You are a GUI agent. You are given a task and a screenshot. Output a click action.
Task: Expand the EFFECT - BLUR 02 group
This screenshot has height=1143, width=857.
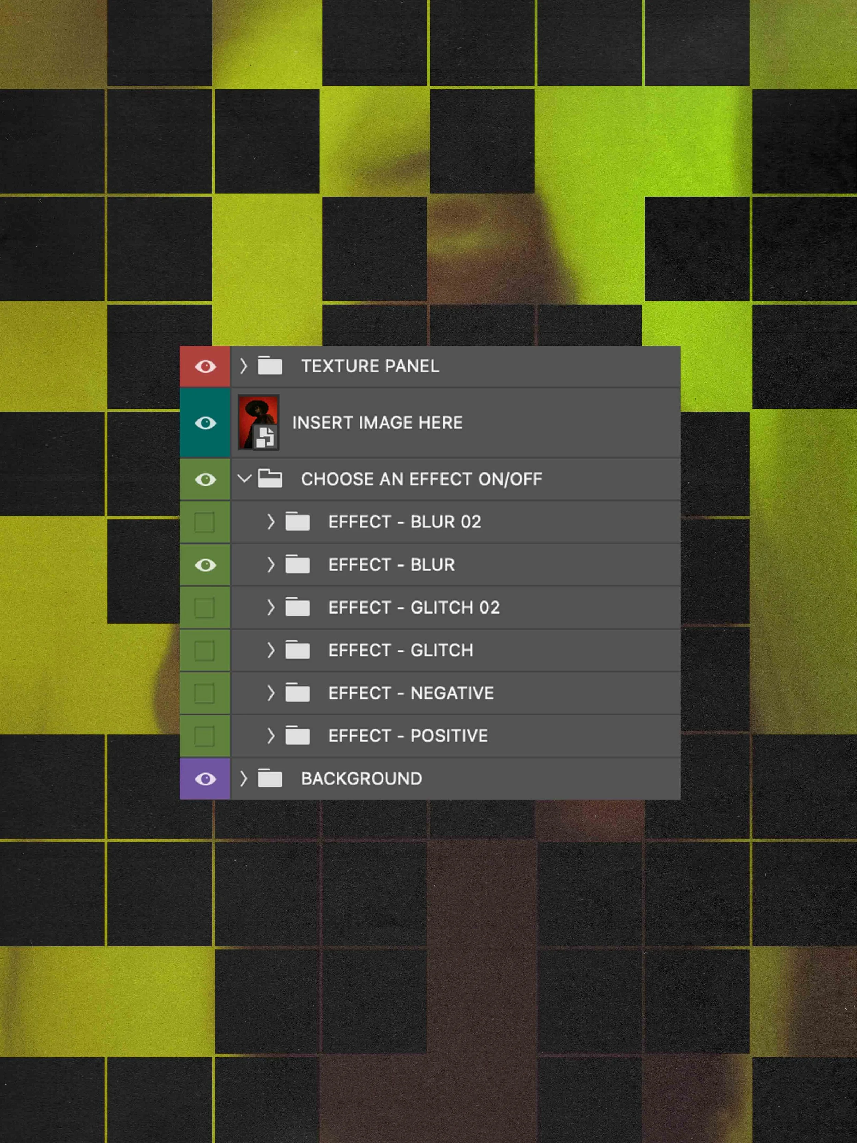tap(271, 522)
